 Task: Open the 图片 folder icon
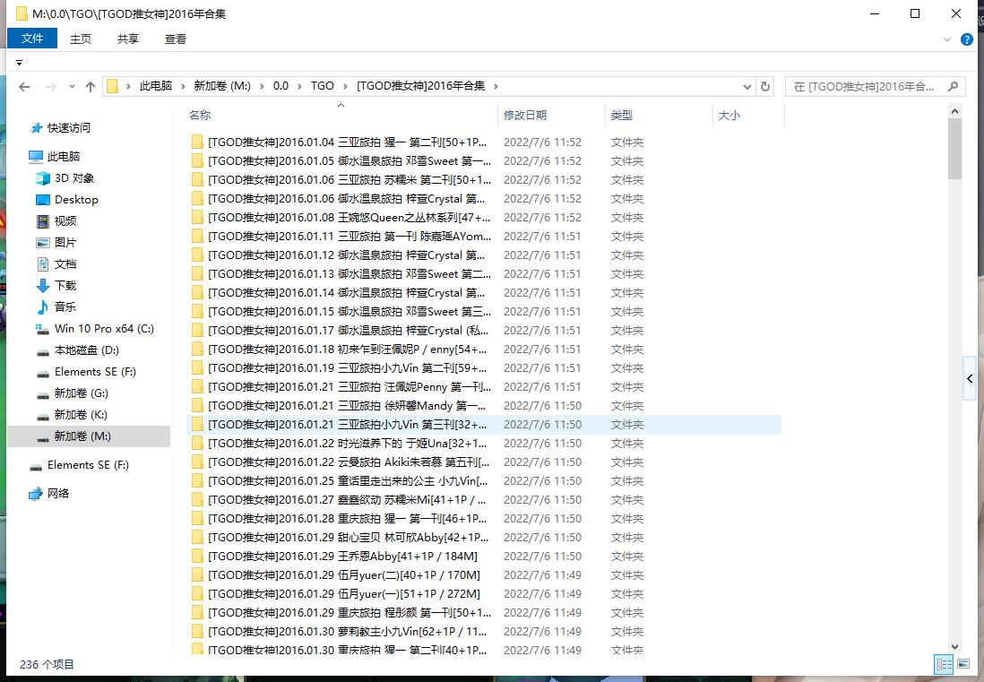(43, 242)
